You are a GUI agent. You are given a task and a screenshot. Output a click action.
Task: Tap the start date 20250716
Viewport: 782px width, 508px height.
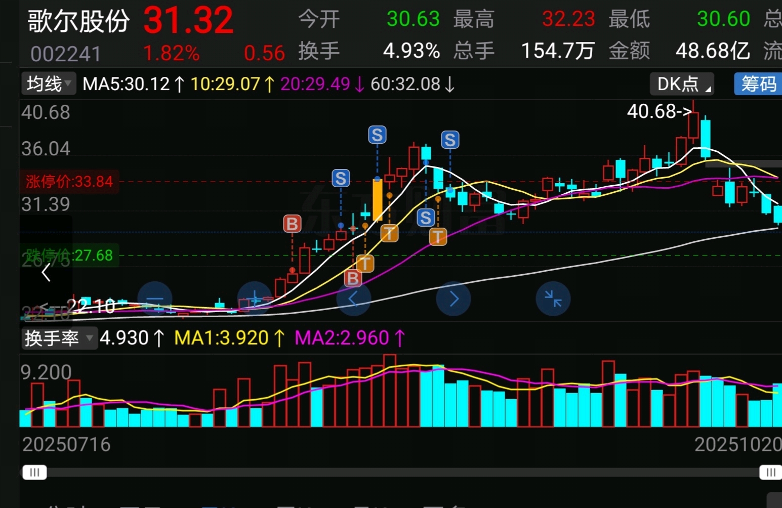click(66, 445)
